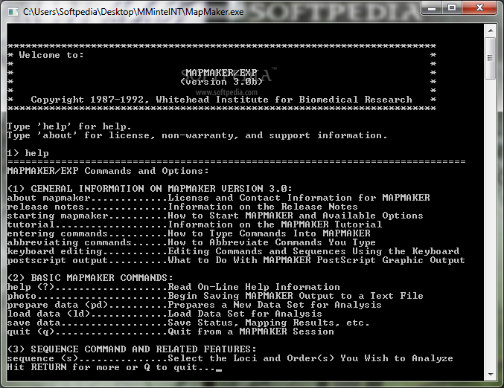This screenshot has height=388, width=504.
Task: Click 'How to Type Commands Into MAPMAKER'
Action: 269,233
